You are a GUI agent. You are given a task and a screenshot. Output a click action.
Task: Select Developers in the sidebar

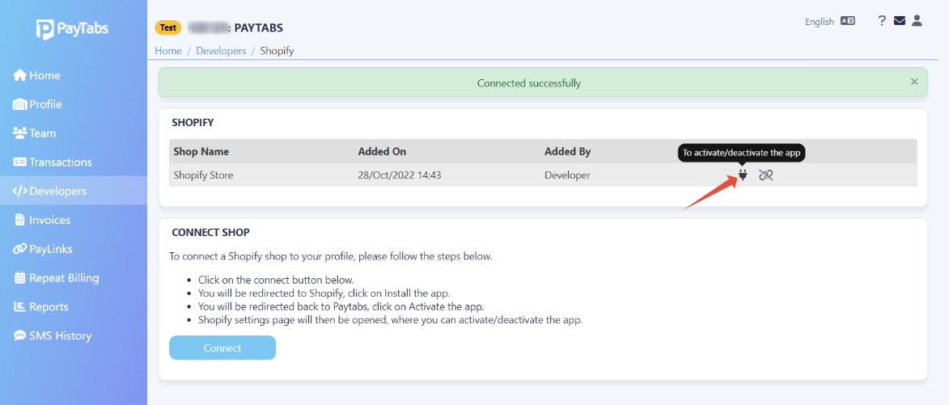(74, 191)
